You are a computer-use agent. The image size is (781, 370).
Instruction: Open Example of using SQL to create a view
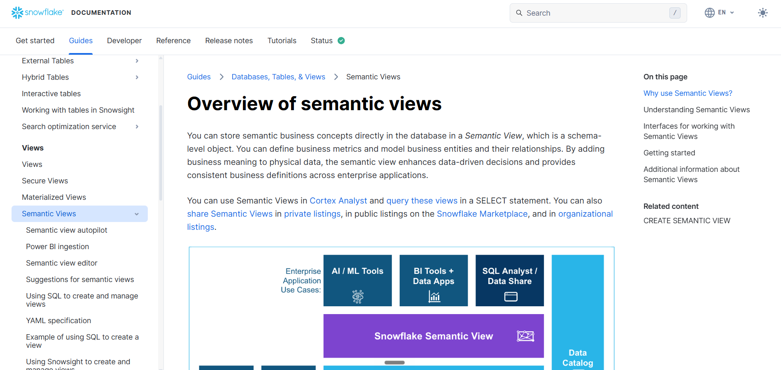click(x=82, y=341)
